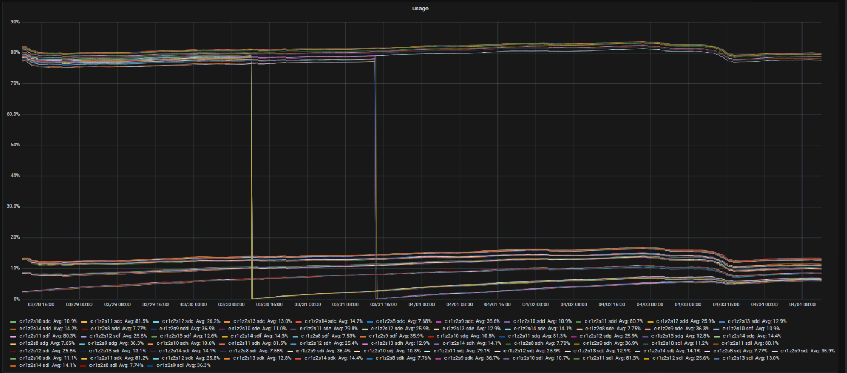Image resolution: width=847 pixels, height=373 pixels.
Task: Click the swatch beside c-r1z2s10 sdk
Action: coord(13,359)
